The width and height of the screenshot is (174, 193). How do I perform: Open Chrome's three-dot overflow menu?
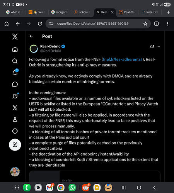tap(167, 24)
